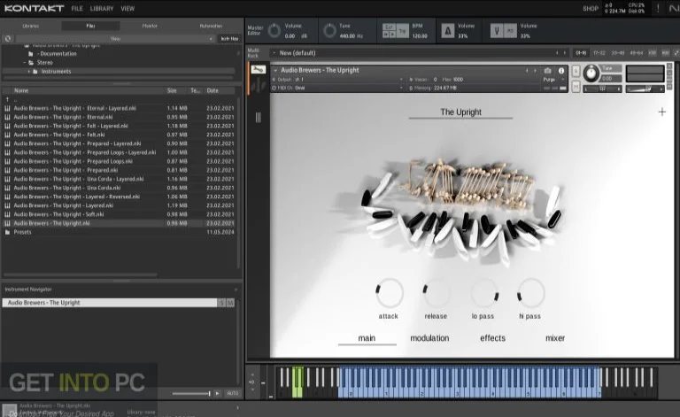Collapse the Stereo folder
The image size is (680, 417).
pyautogui.click(x=25, y=63)
